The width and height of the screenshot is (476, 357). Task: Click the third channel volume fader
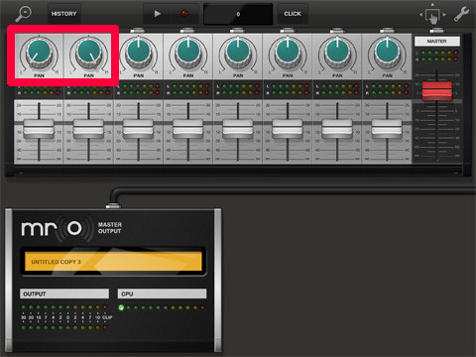pyautogui.click(x=138, y=129)
